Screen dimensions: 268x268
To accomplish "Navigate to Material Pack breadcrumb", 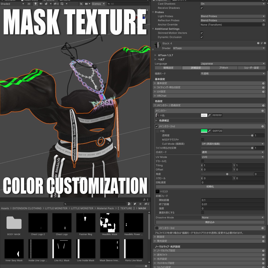I will coord(105,208).
